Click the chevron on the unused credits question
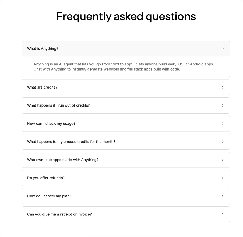The width and height of the screenshot is (243, 237). coord(223,142)
